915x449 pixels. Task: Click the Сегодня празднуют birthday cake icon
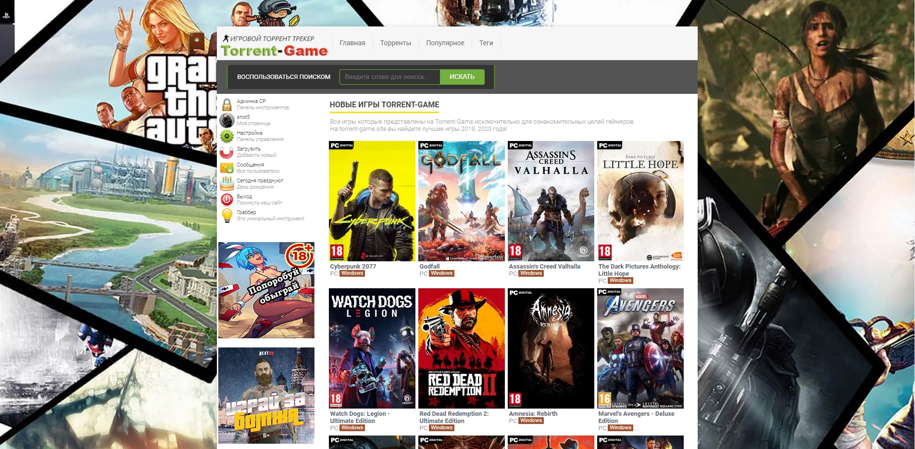tap(227, 184)
